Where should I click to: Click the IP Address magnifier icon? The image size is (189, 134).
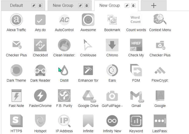click(x=64, y=121)
